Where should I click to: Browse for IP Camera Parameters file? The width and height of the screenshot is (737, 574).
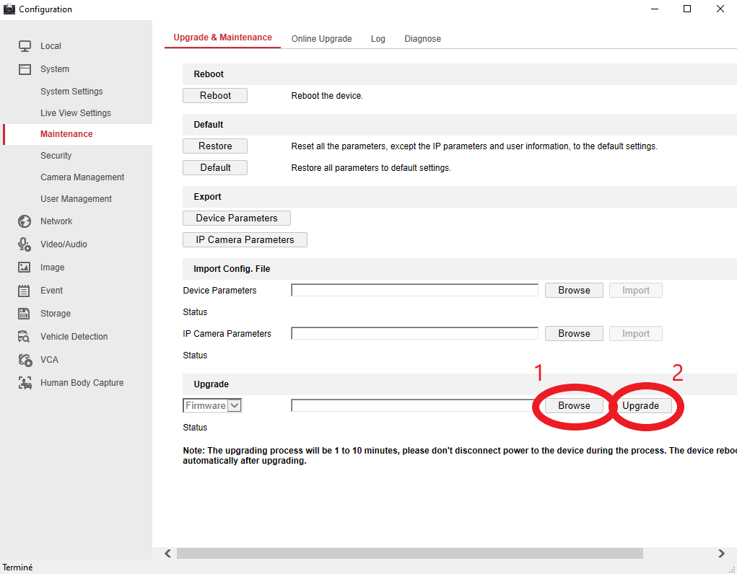(574, 333)
